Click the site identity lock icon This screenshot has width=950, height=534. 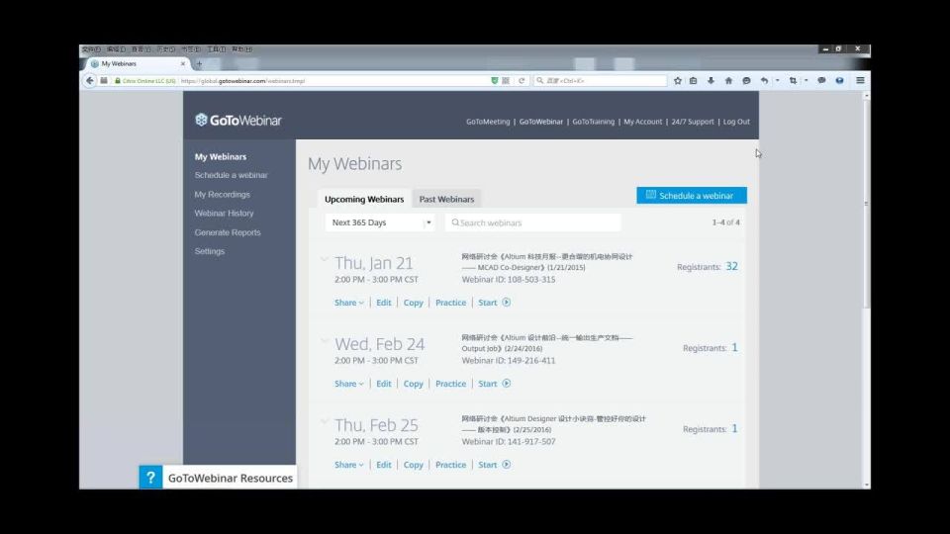[x=118, y=80]
